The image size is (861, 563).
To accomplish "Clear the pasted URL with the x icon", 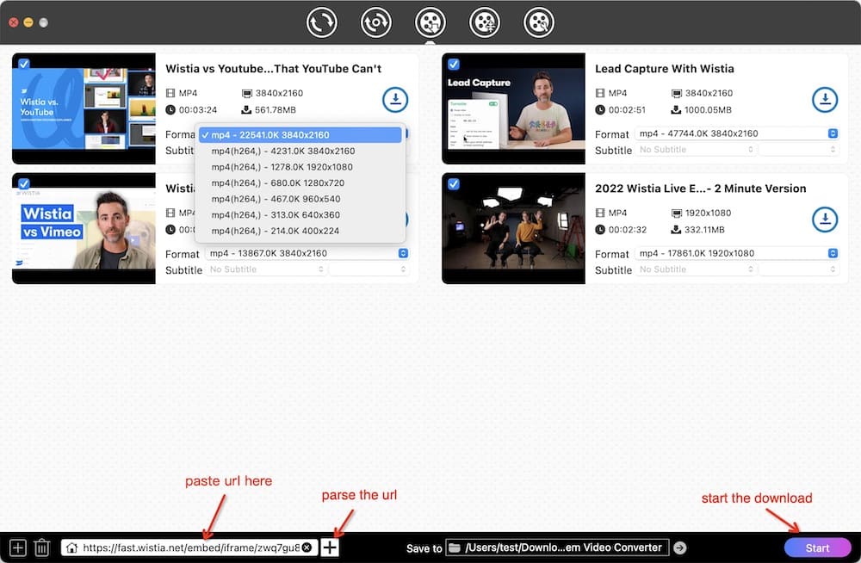I will pos(307,548).
